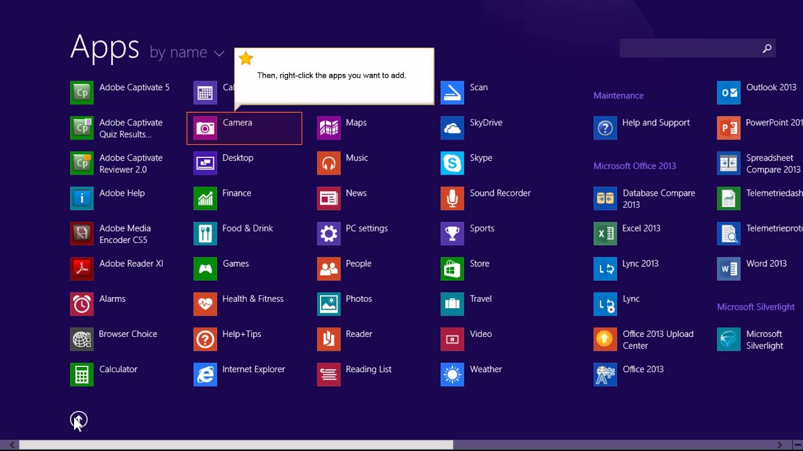Open the News app icon
The height and width of the screenshot is (451, 803).
329,199
